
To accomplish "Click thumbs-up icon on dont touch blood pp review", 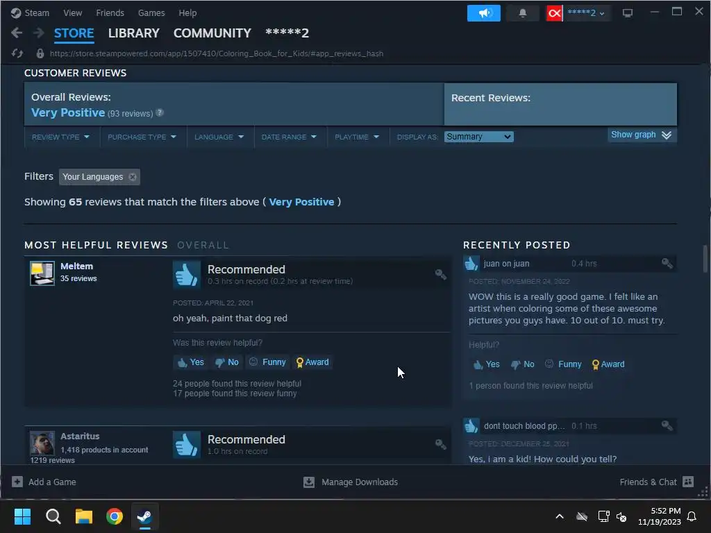I will 471,425.
